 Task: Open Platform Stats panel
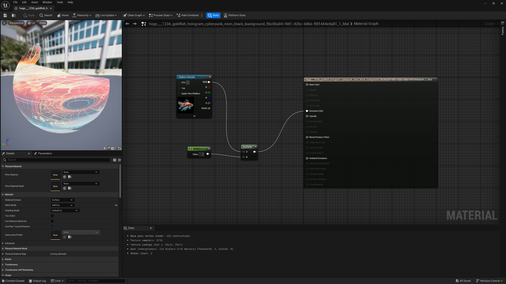click(x=235, y=15)
